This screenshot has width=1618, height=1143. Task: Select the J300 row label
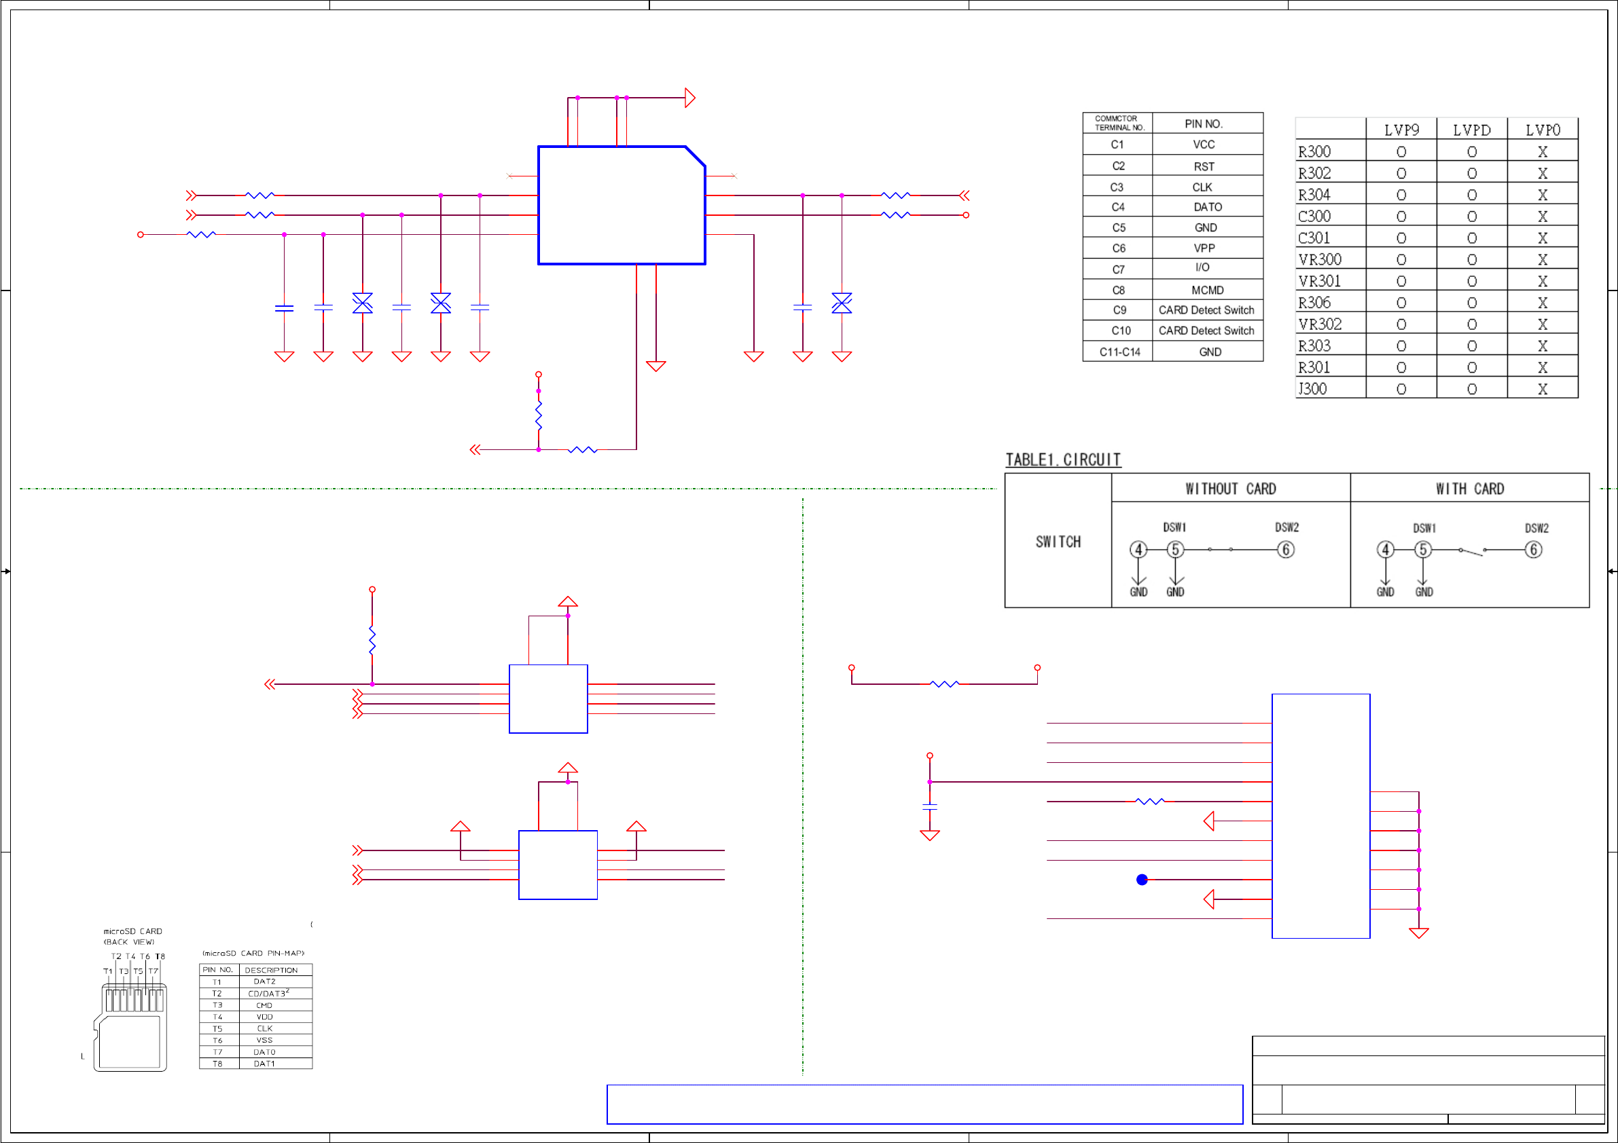(1312, 389)
